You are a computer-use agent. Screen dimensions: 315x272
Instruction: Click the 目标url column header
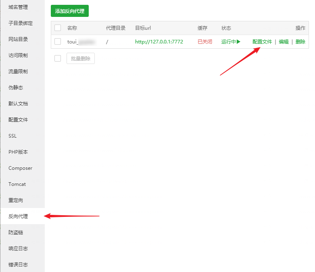click(x=143, y=28)
